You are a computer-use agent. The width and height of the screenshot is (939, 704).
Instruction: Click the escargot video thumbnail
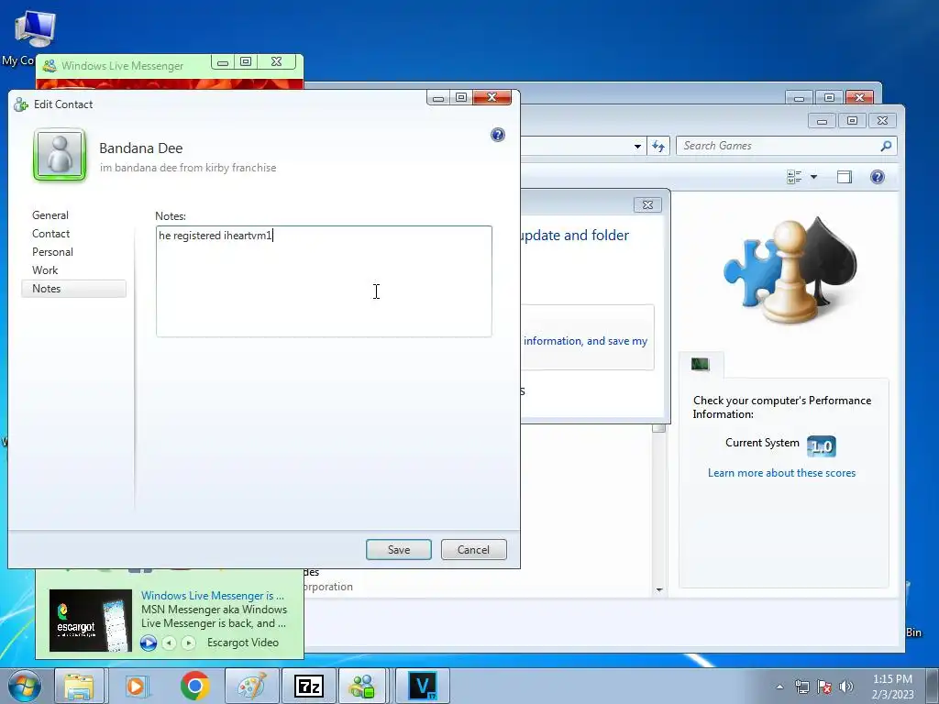(91, 621)
